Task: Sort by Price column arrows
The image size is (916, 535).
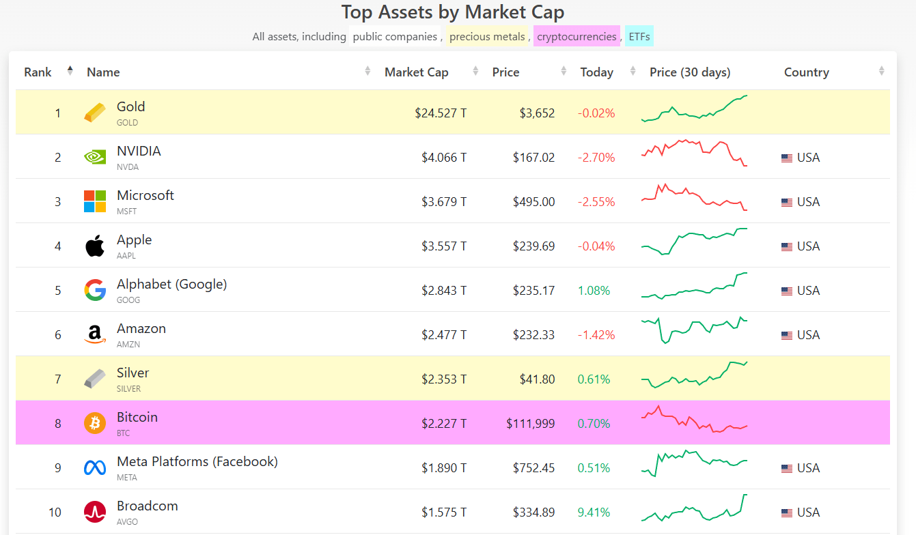Action: 564,71
